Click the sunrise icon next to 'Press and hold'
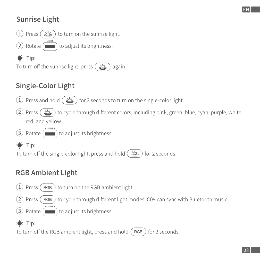Screen dimensions: 260x260 (70, 100)
